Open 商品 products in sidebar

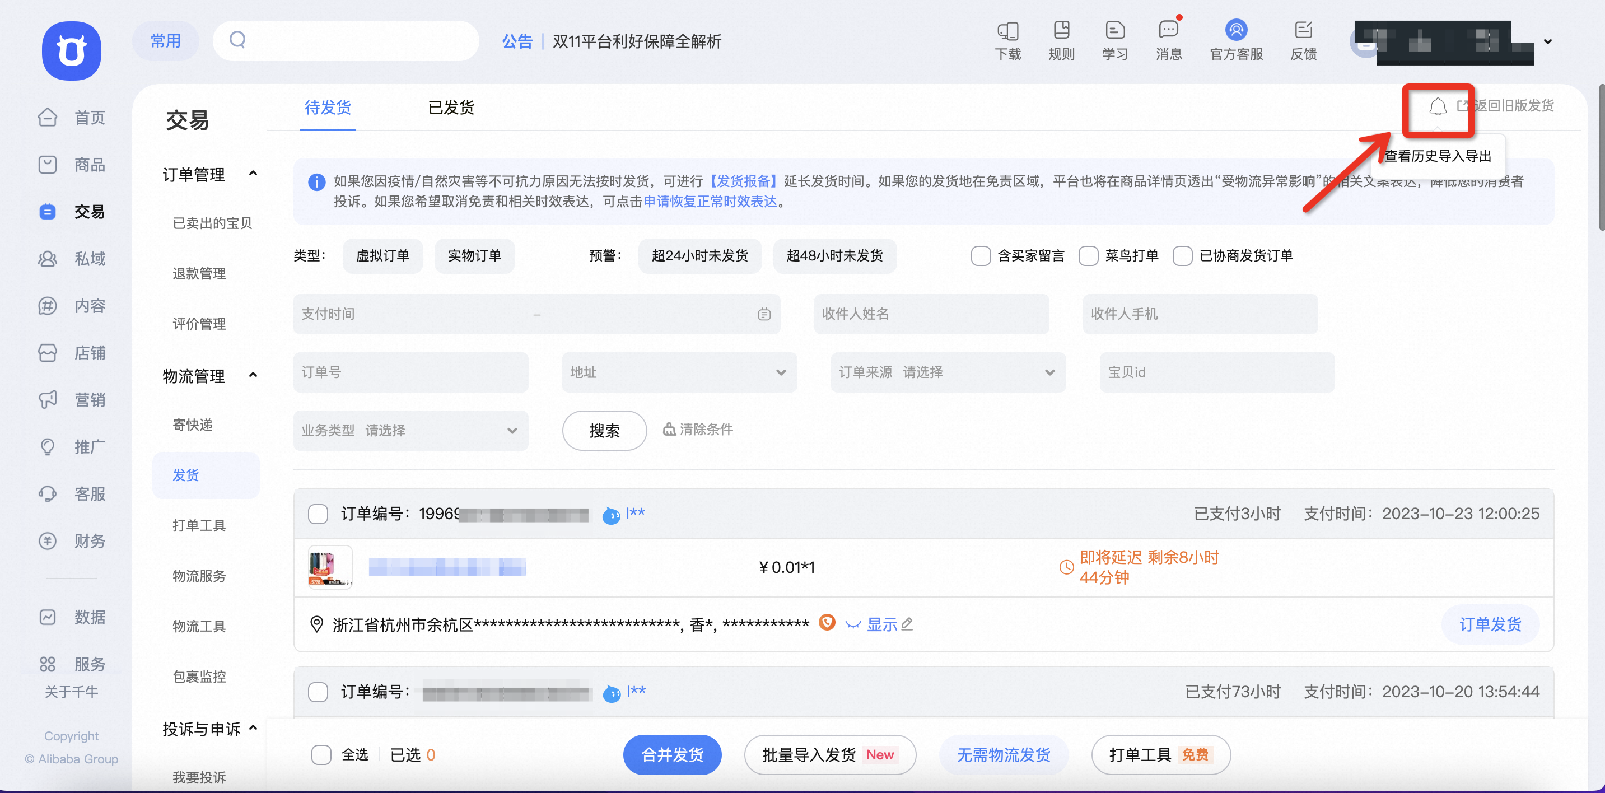[72, 165]
